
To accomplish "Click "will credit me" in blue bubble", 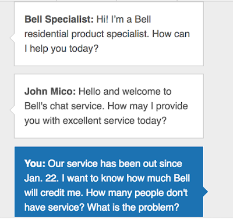I will point(52,193).
